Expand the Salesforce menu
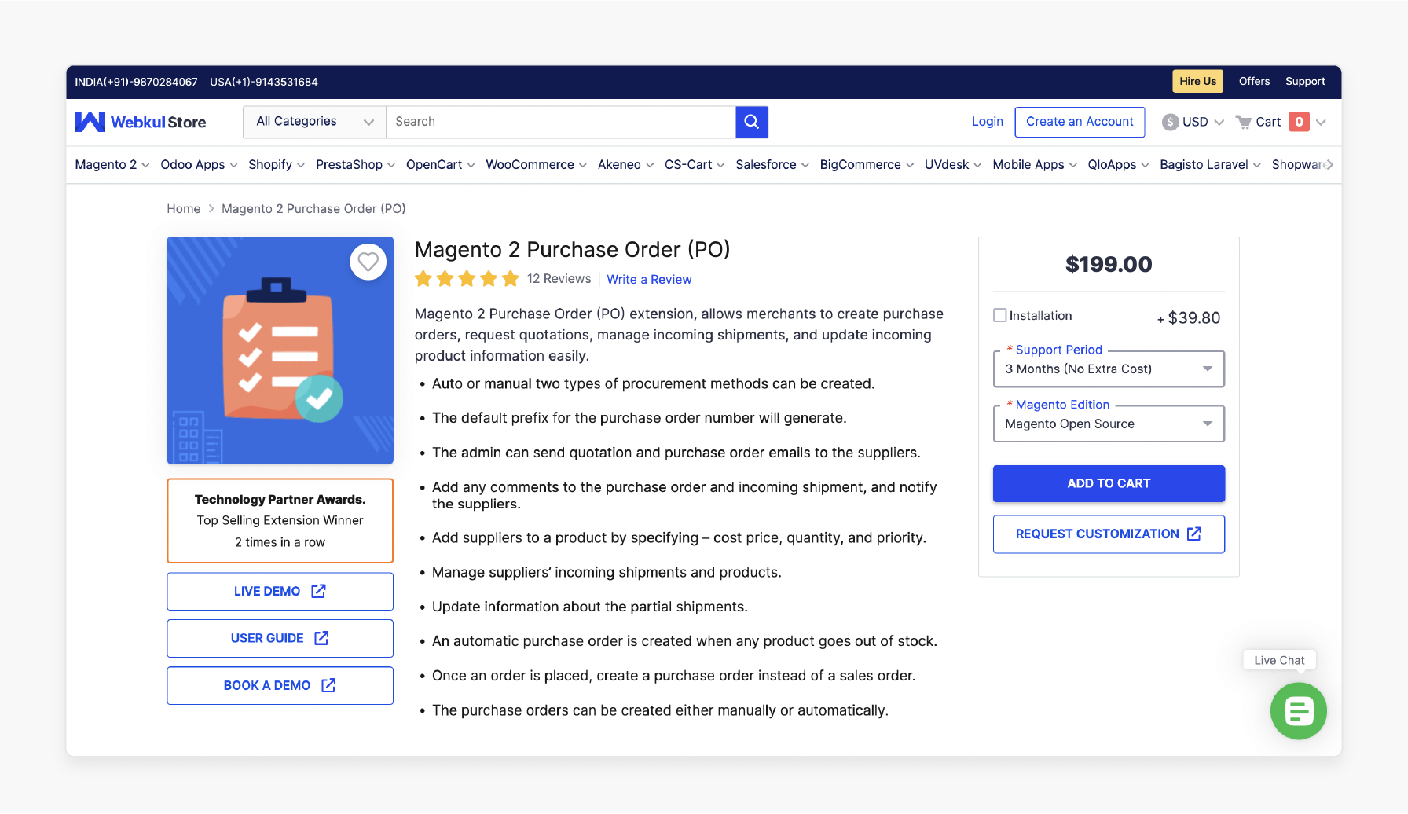Screen dimensions: 1408x814 point(772,164)
